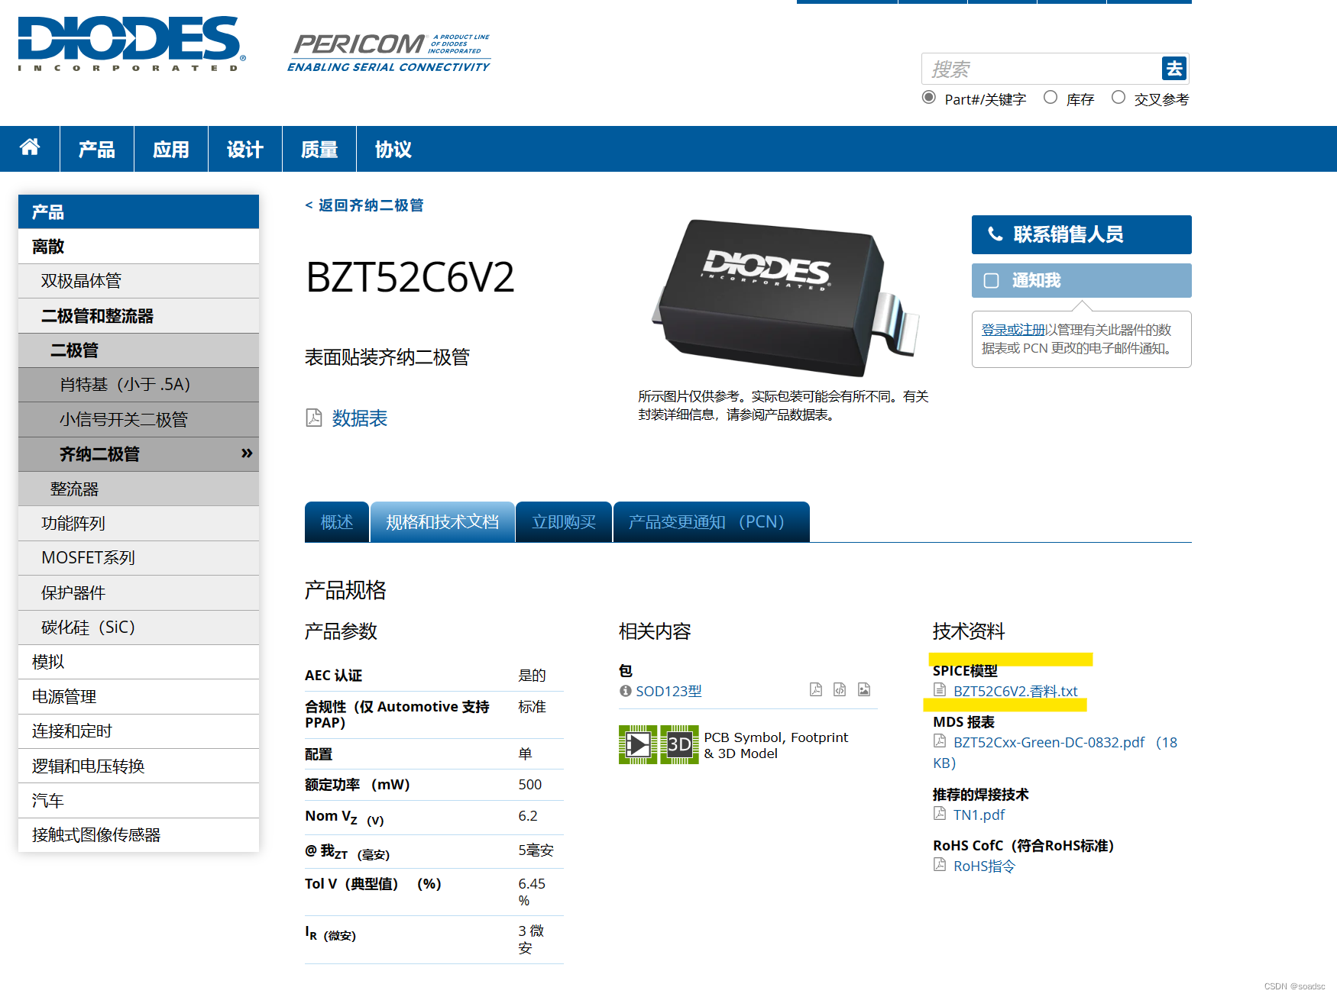Viewport: 1337px width, 997px height.
Task: Click into the 搜索 search field
Action: coord(1041,69)
